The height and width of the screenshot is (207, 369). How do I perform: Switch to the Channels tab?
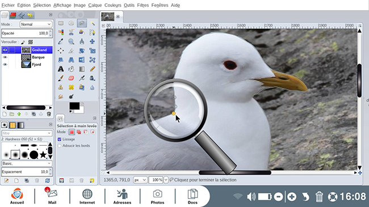point(13,15)
